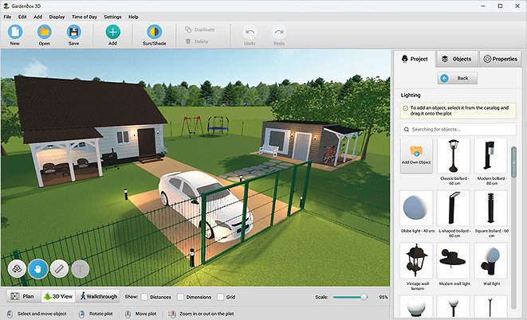Click the Select and move object mouse icon
Screen dimensions: 527x320
click(x=10, y=314)
